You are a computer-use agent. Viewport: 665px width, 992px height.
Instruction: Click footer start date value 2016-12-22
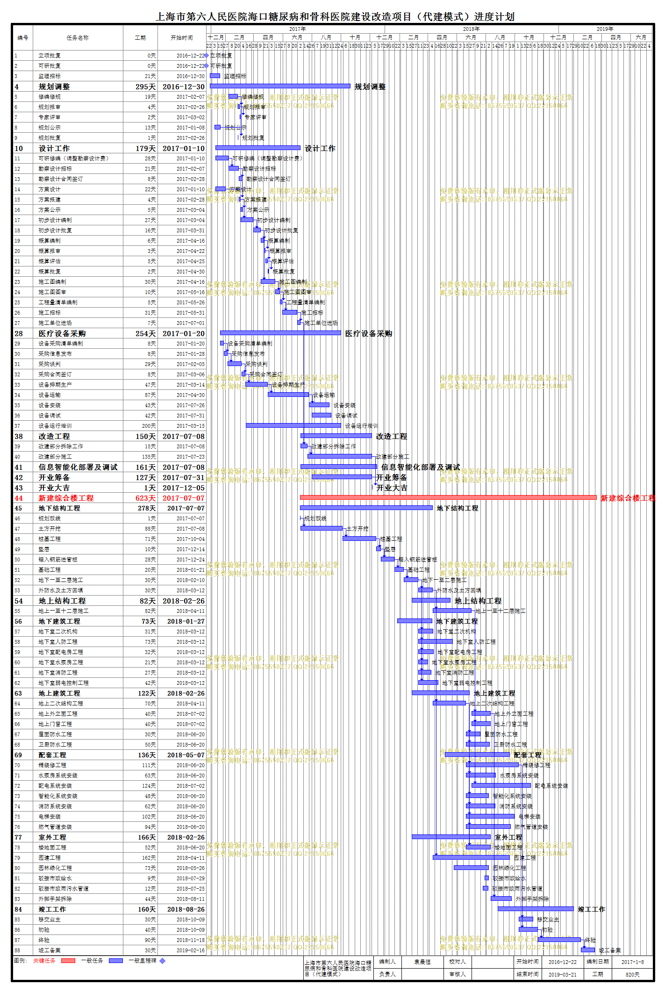[562, 962]
